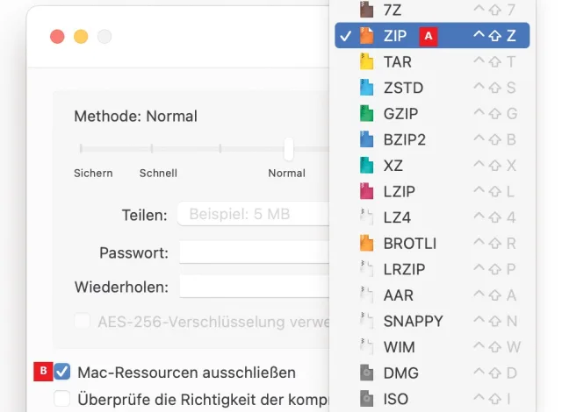562x412 pixels.
Task: Click the blue BZIP2 archive icon
Action: pos(367,139)
